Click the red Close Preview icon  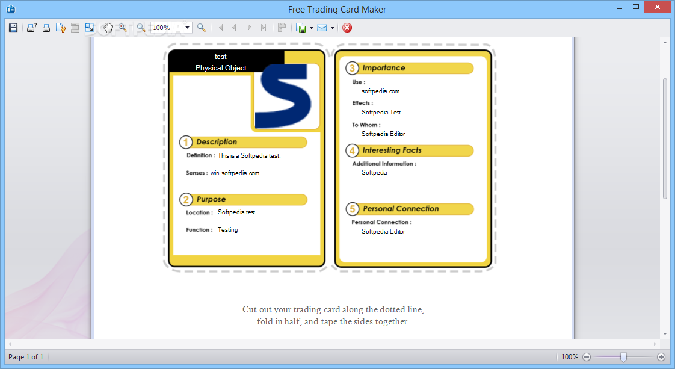pyautogui.click(x=347, y=28)
